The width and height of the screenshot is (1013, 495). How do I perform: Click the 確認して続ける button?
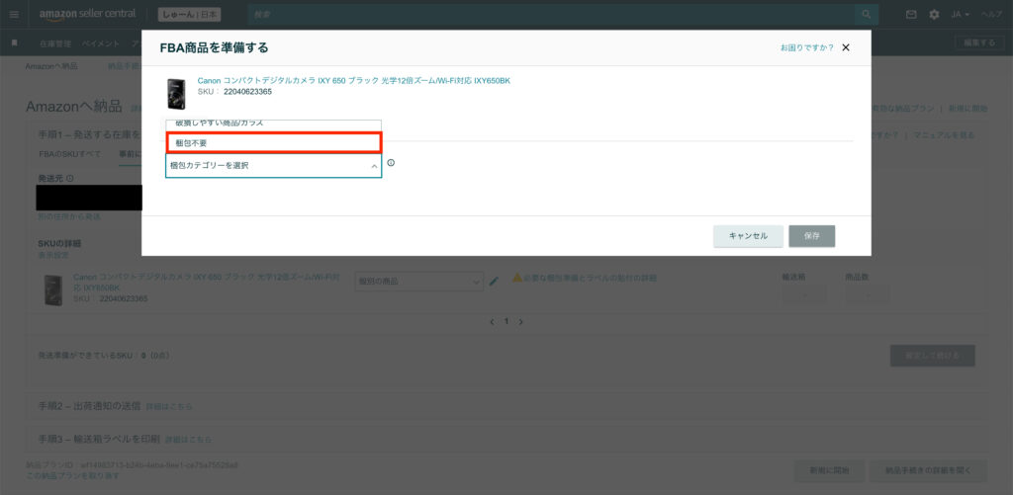[932, 356]
